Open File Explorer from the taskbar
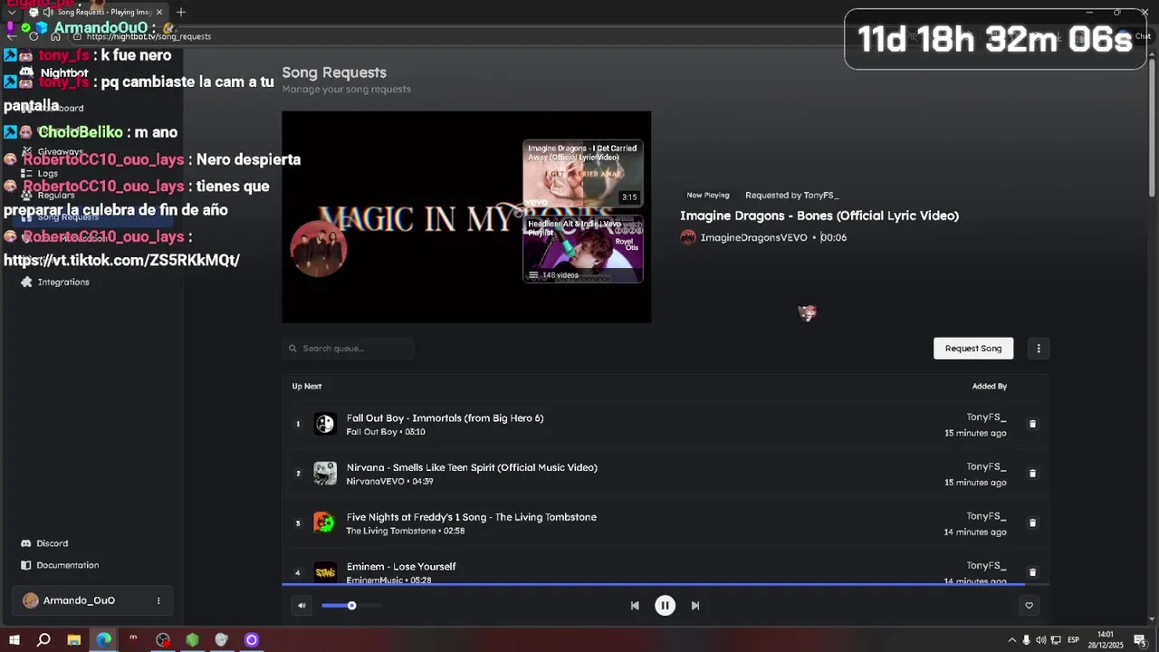This screenshot has height=652, width=1159. tap(73, 640)
